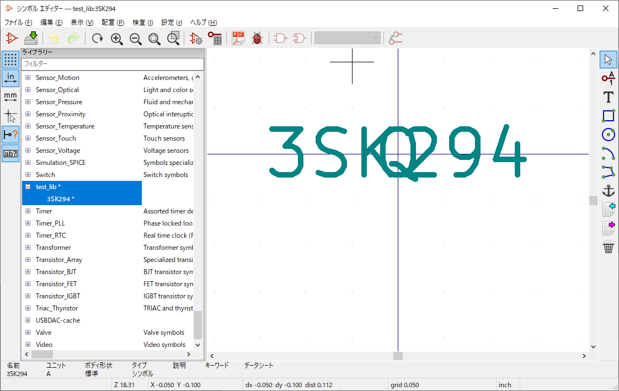Screen dimensions: 619x391
Task: Select the anchor position tool
Action: click(x=608, y=191)
